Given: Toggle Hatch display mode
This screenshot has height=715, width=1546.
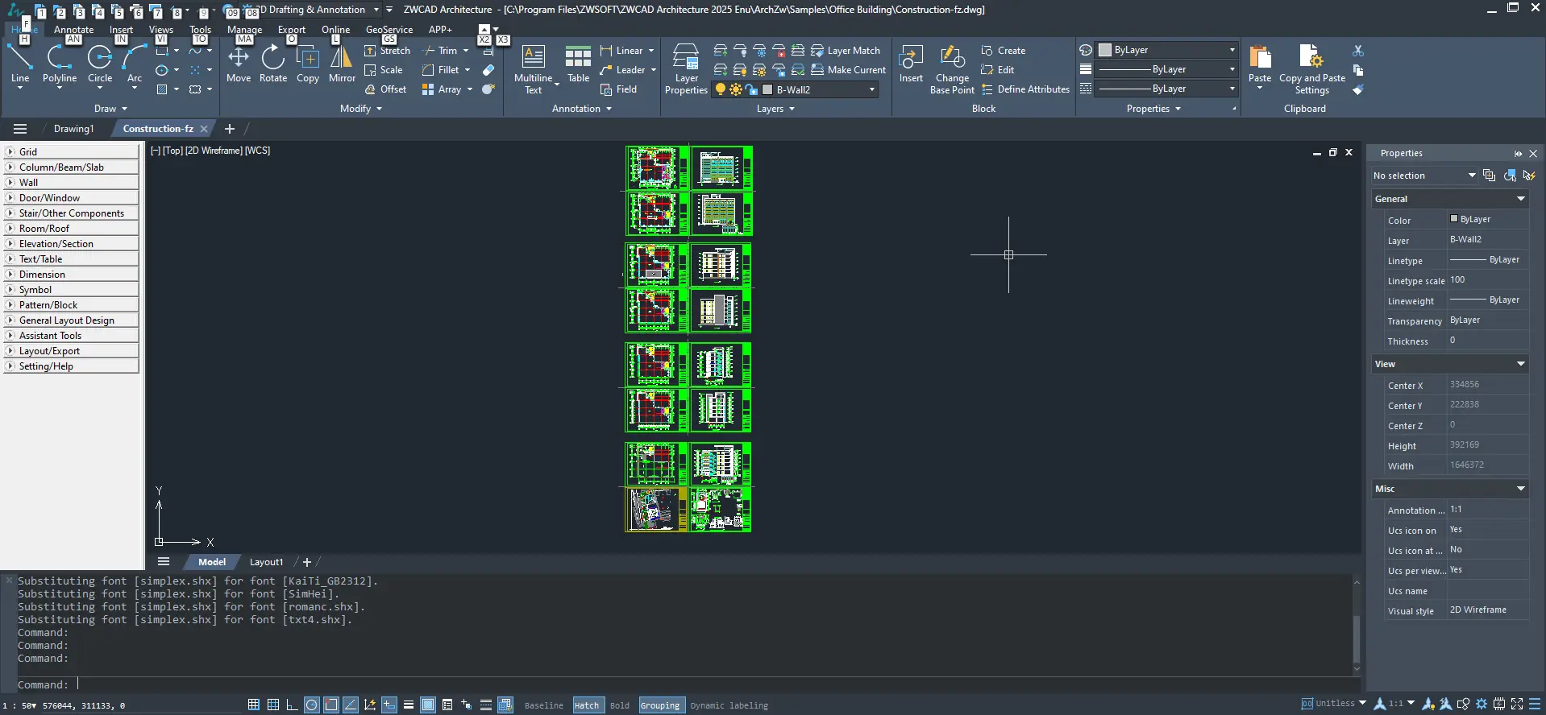Looking at the screenshot, I should [x=587, y=705].
